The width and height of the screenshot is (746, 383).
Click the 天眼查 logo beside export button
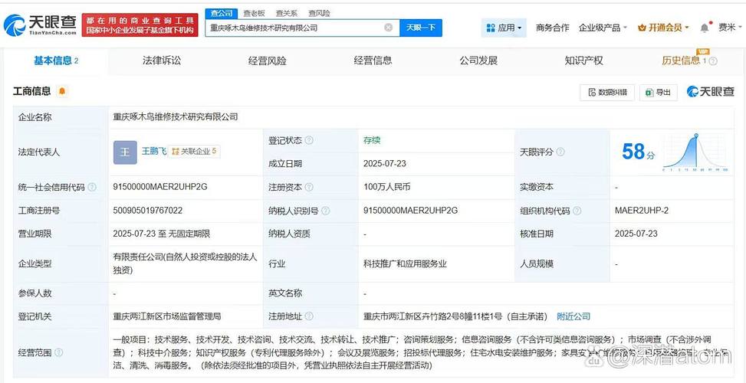pyautogui.click(x=711, y=92)
